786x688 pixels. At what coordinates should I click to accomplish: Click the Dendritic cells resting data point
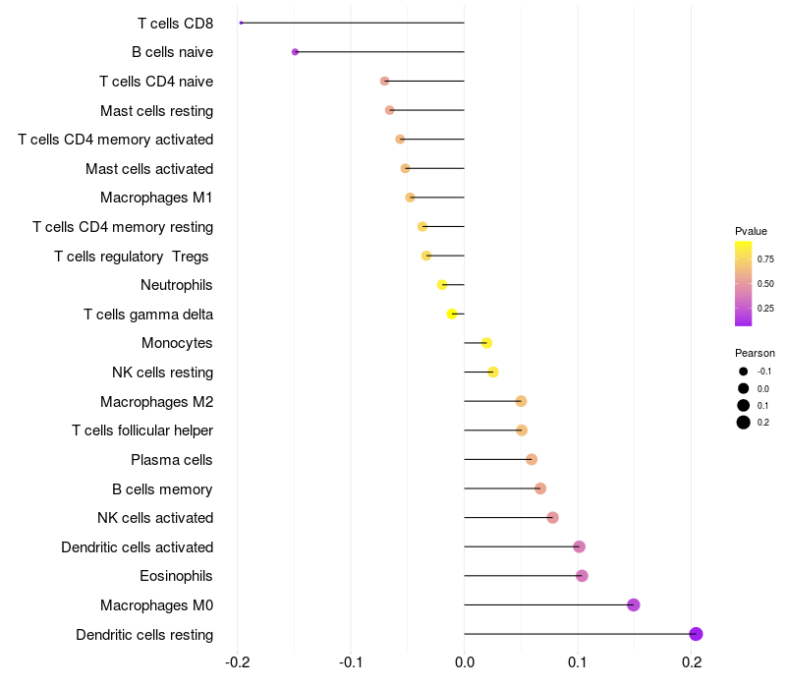(x=696, y=634)
